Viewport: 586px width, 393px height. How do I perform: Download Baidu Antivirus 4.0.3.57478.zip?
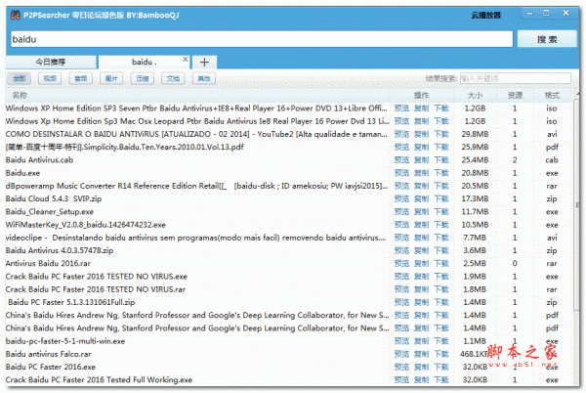click(441, 250)
